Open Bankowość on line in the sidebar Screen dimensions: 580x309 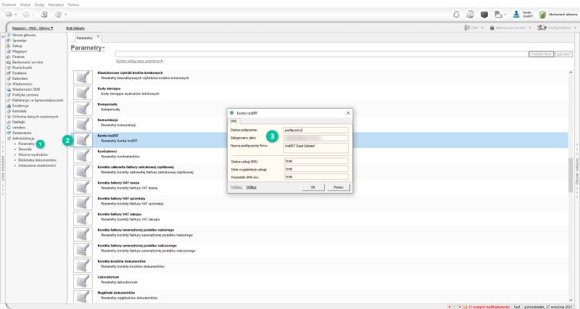click(x=28, y=62)
